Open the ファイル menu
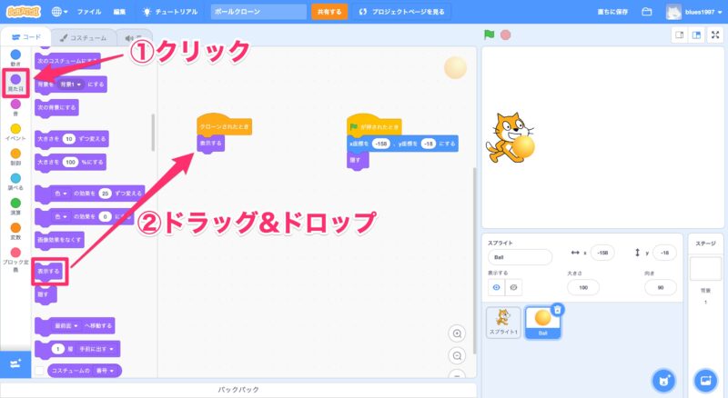The height and width of the screenshot is (398, 728). pos(89,12)
